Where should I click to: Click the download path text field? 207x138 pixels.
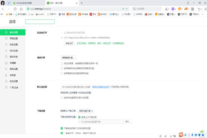tap(102, 122)
